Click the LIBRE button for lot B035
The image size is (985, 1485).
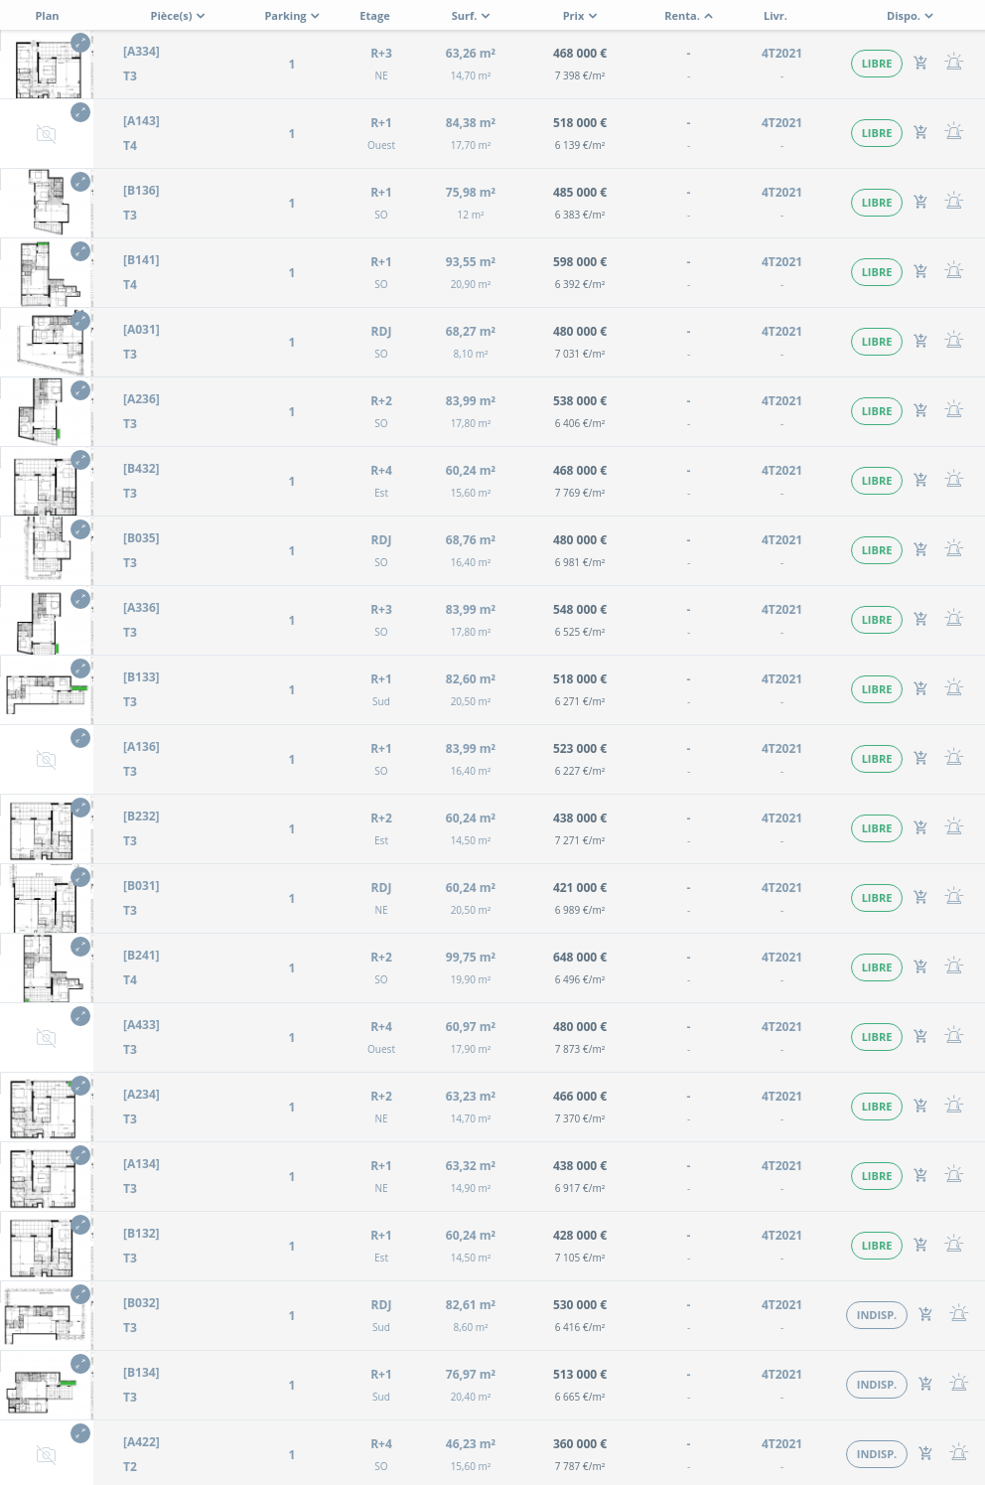click(x=876, y=550)
